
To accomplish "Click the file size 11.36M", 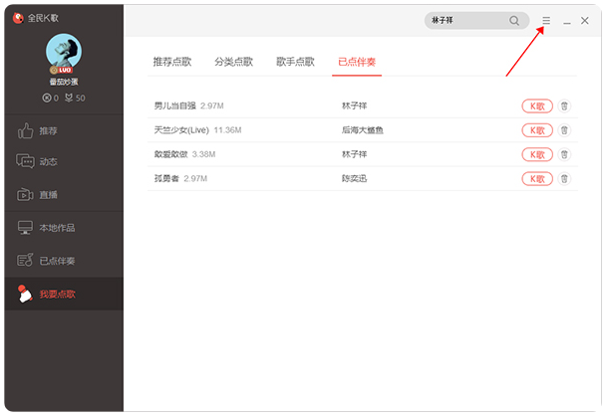I will point(227,130).
